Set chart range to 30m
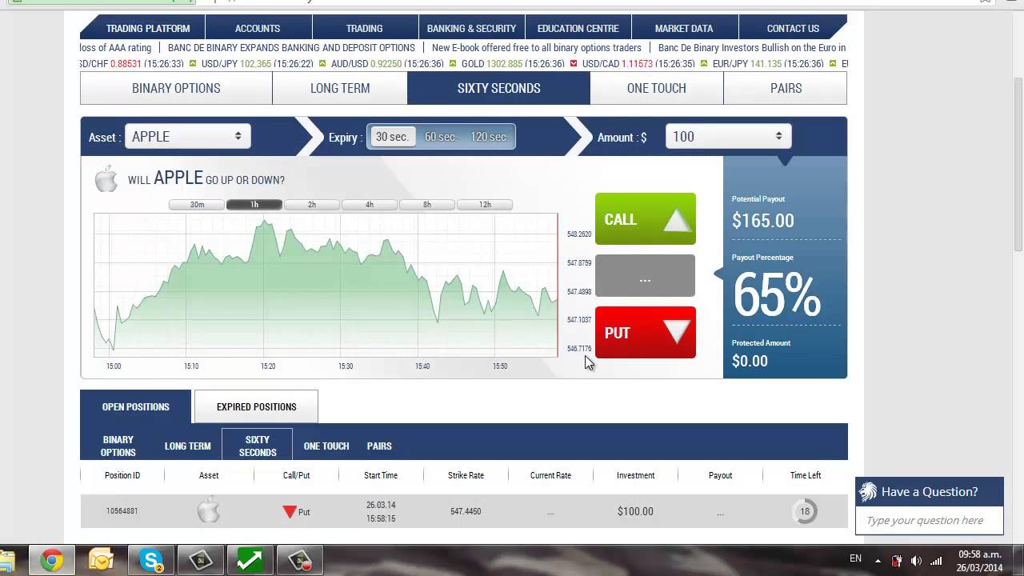The image size is (1024, 576). [x=197, y=205]
